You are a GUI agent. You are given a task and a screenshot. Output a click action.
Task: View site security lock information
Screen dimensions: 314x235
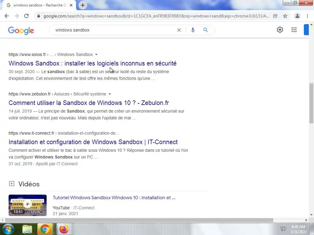coord(39,16)
